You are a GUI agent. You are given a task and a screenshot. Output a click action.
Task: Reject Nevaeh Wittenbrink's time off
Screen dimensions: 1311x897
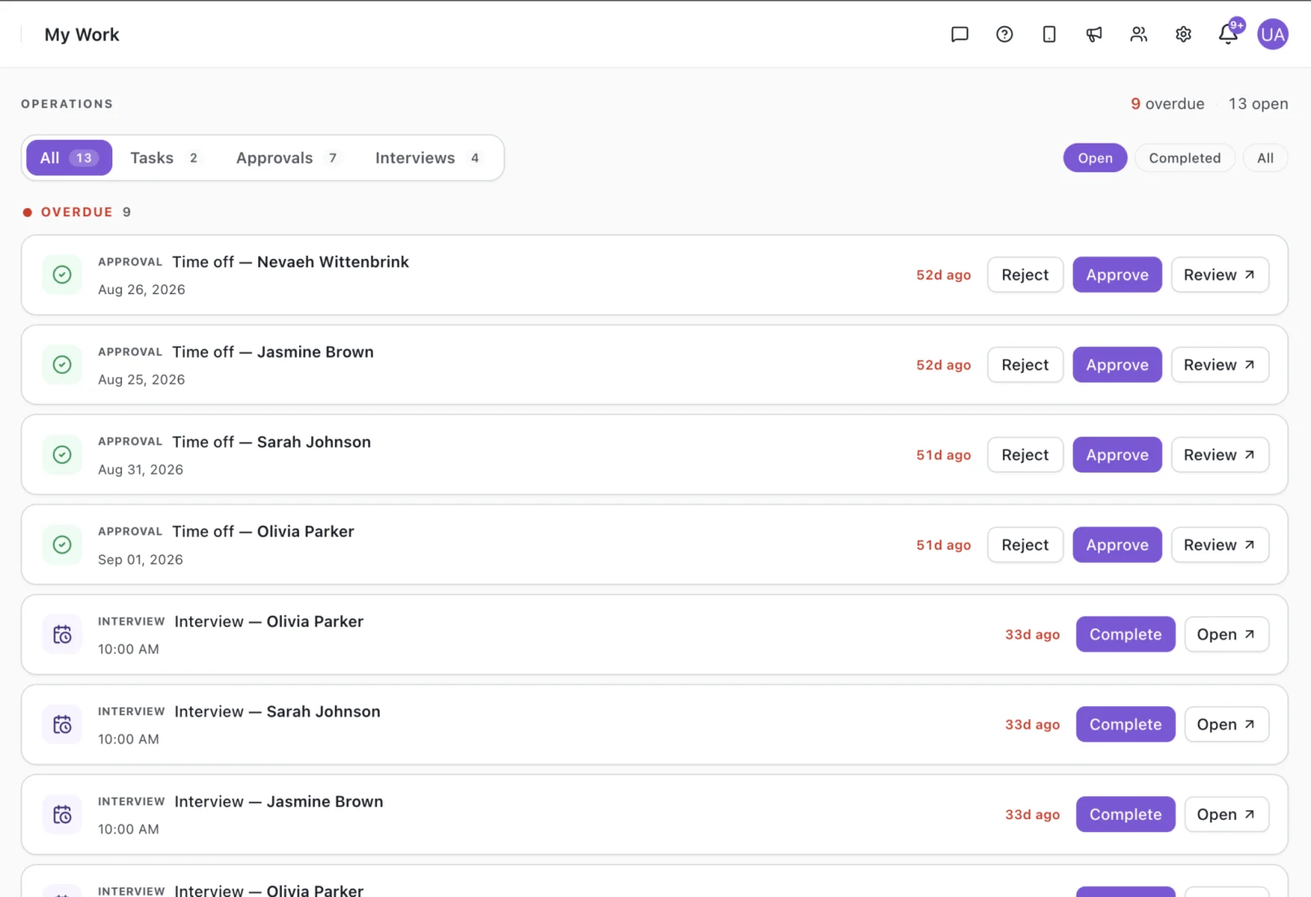coord(1025,275)
